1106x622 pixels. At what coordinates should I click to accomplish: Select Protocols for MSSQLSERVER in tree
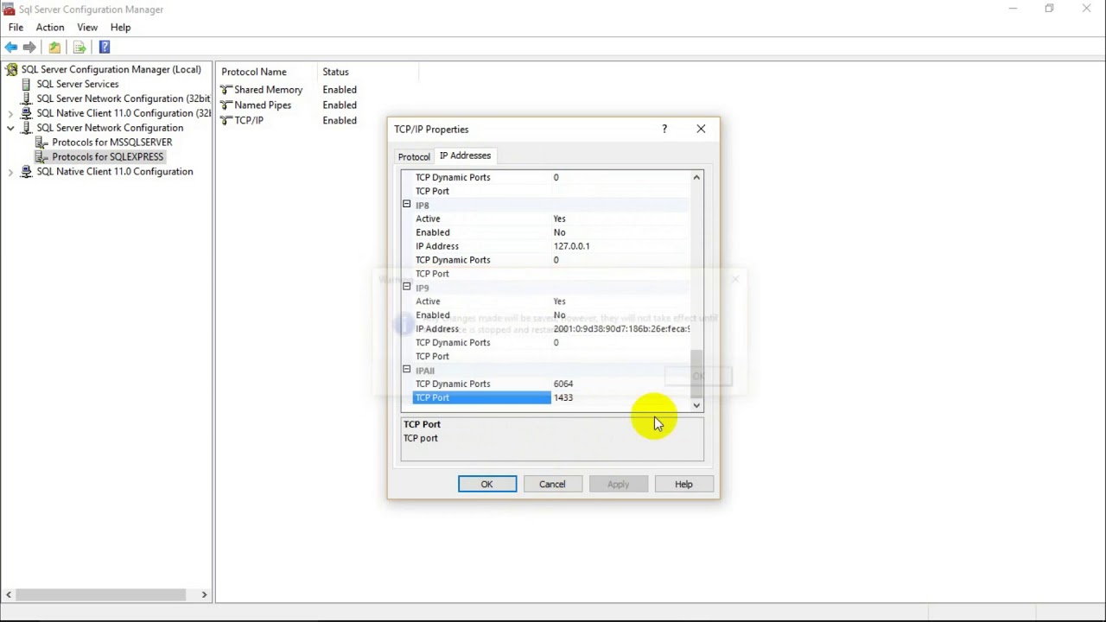111,143
